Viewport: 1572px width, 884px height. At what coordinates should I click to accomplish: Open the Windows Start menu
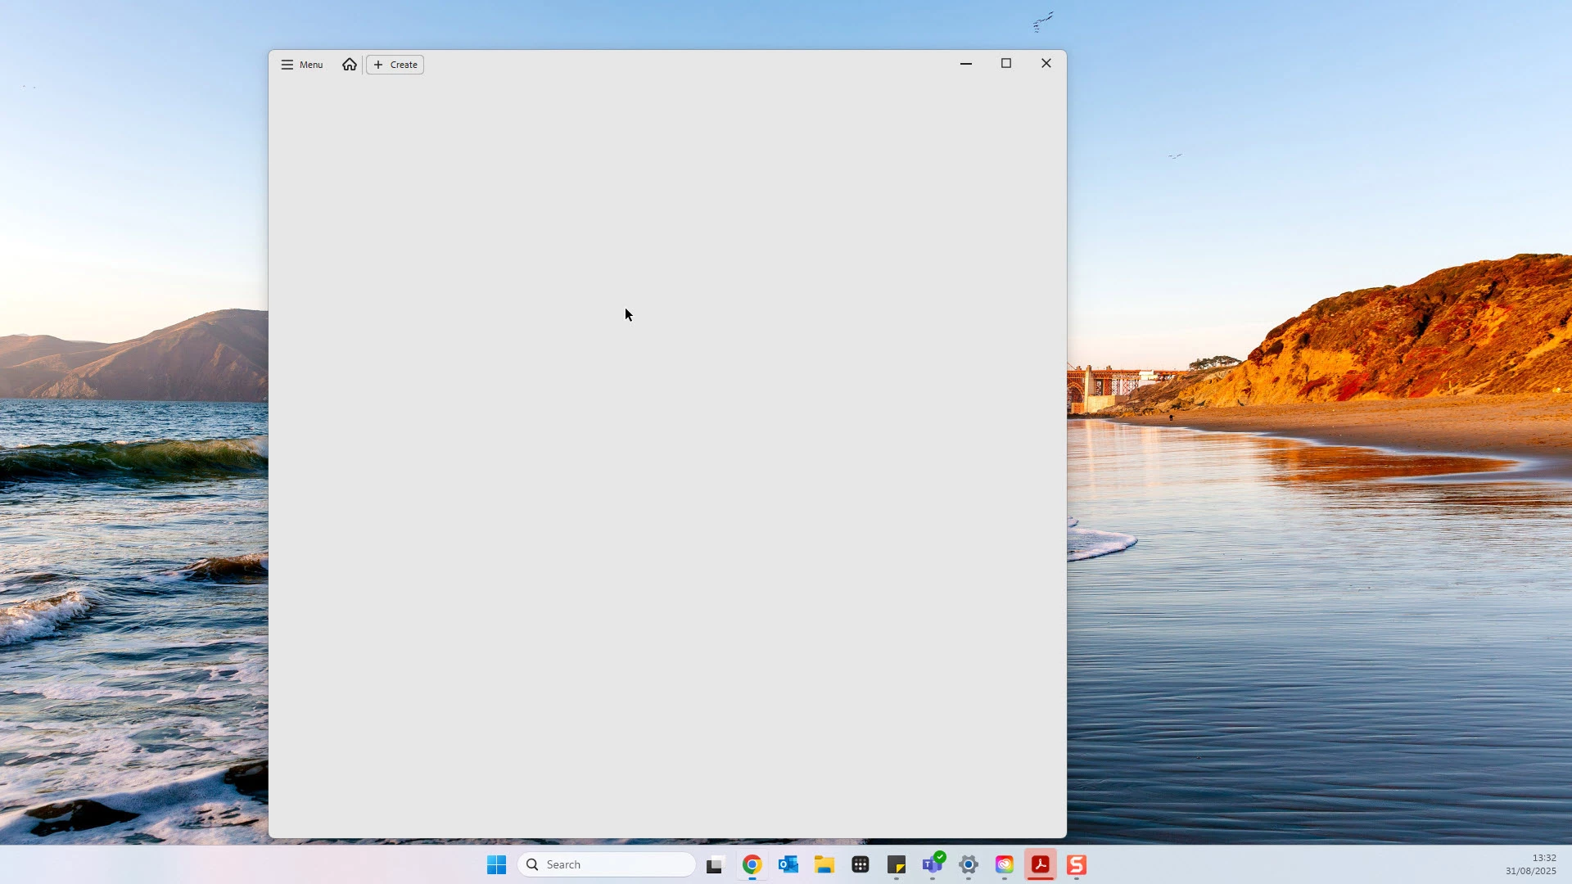(496, 865)
